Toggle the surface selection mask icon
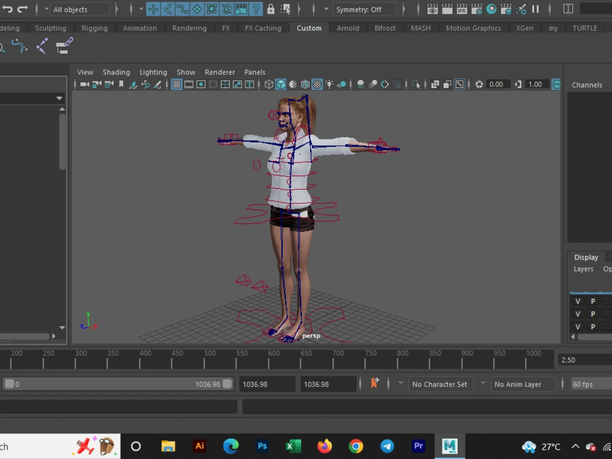612x459 pixels. [x=197, y=9]
